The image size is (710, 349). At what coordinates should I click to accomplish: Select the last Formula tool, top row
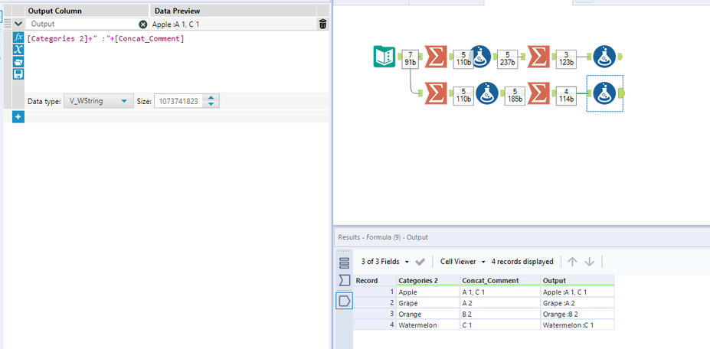pos(604,57)
